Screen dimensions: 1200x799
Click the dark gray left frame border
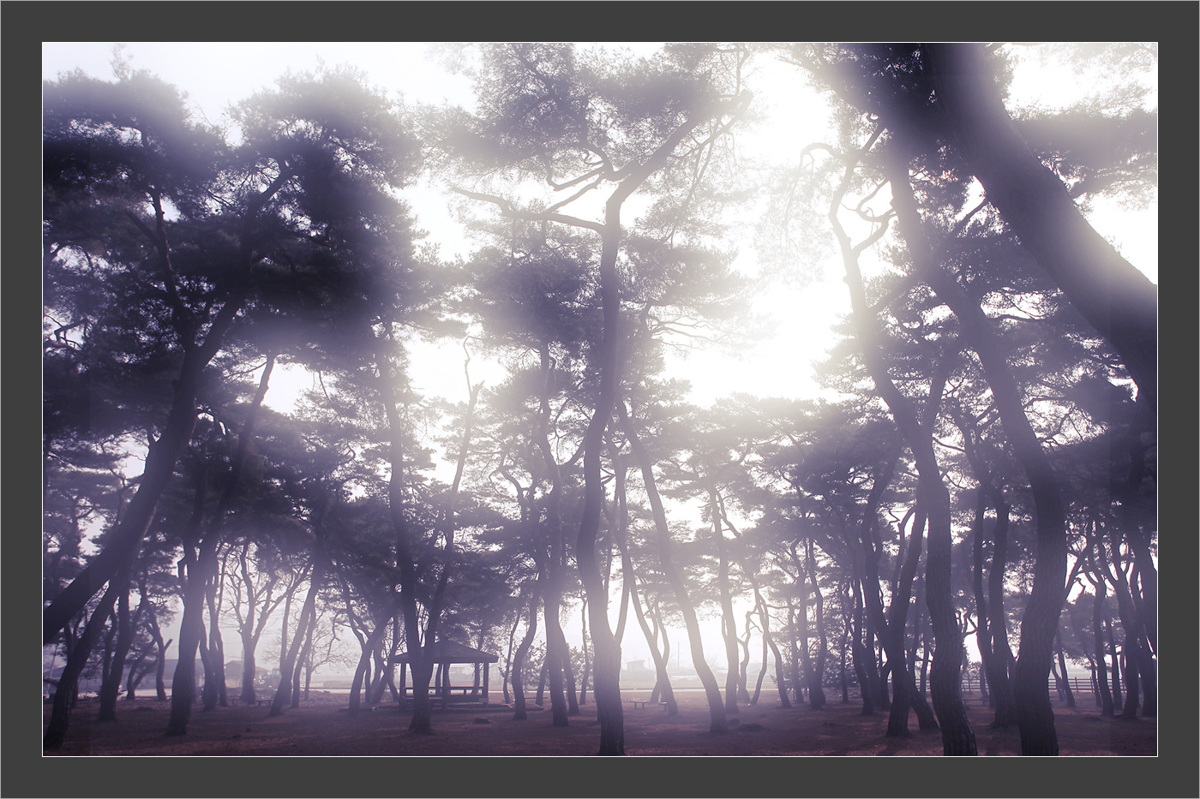21,399
